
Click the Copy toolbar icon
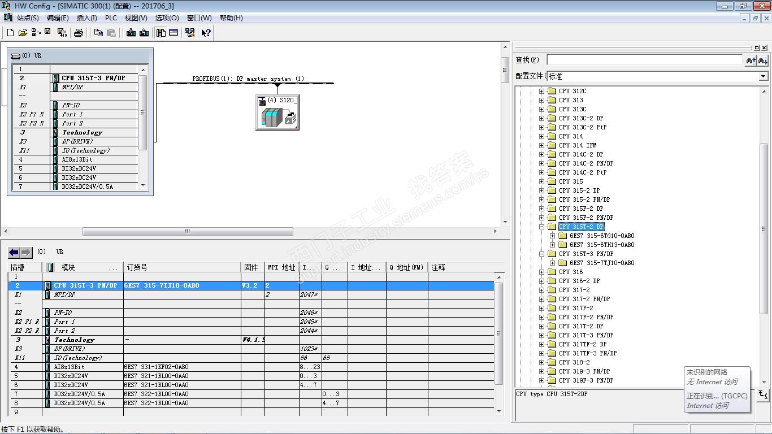[98, 33]
